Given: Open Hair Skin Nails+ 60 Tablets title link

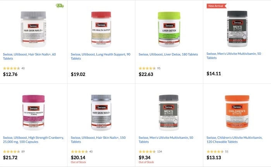Looking at the screenshot, I should coord(29,56).
